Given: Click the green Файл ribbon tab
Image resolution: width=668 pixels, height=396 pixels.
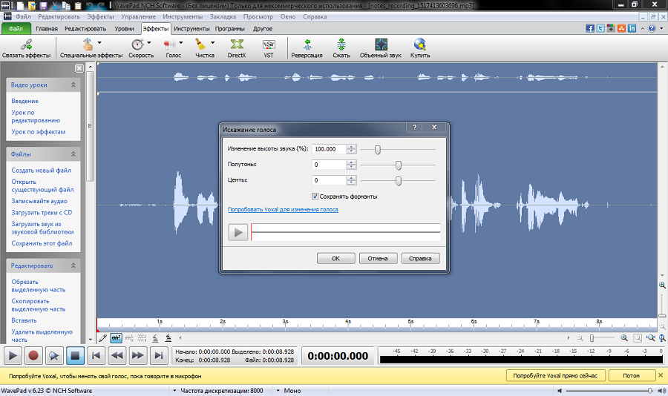Looking at the screenshot, I should 16,28.
